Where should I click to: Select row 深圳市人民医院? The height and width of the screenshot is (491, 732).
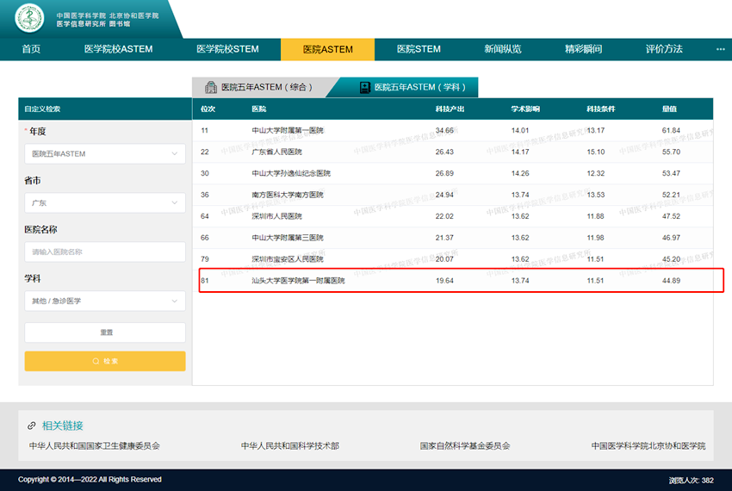coord(453,216)
